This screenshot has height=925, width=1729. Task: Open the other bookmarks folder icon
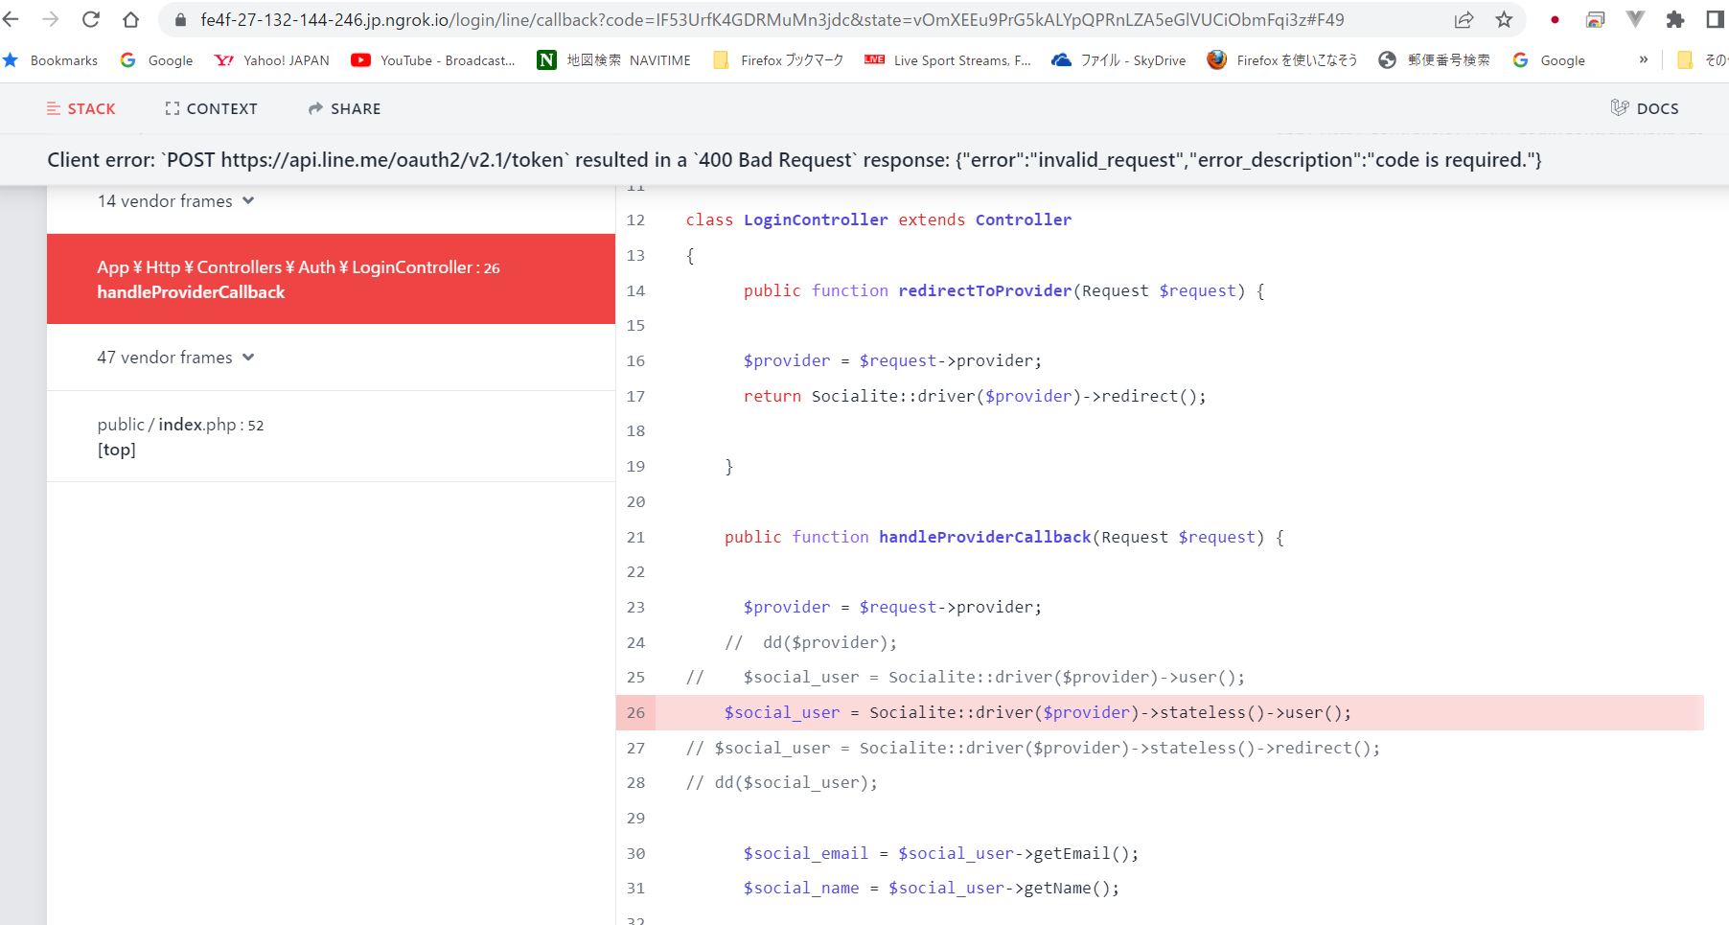click(x=1685, y=60)
